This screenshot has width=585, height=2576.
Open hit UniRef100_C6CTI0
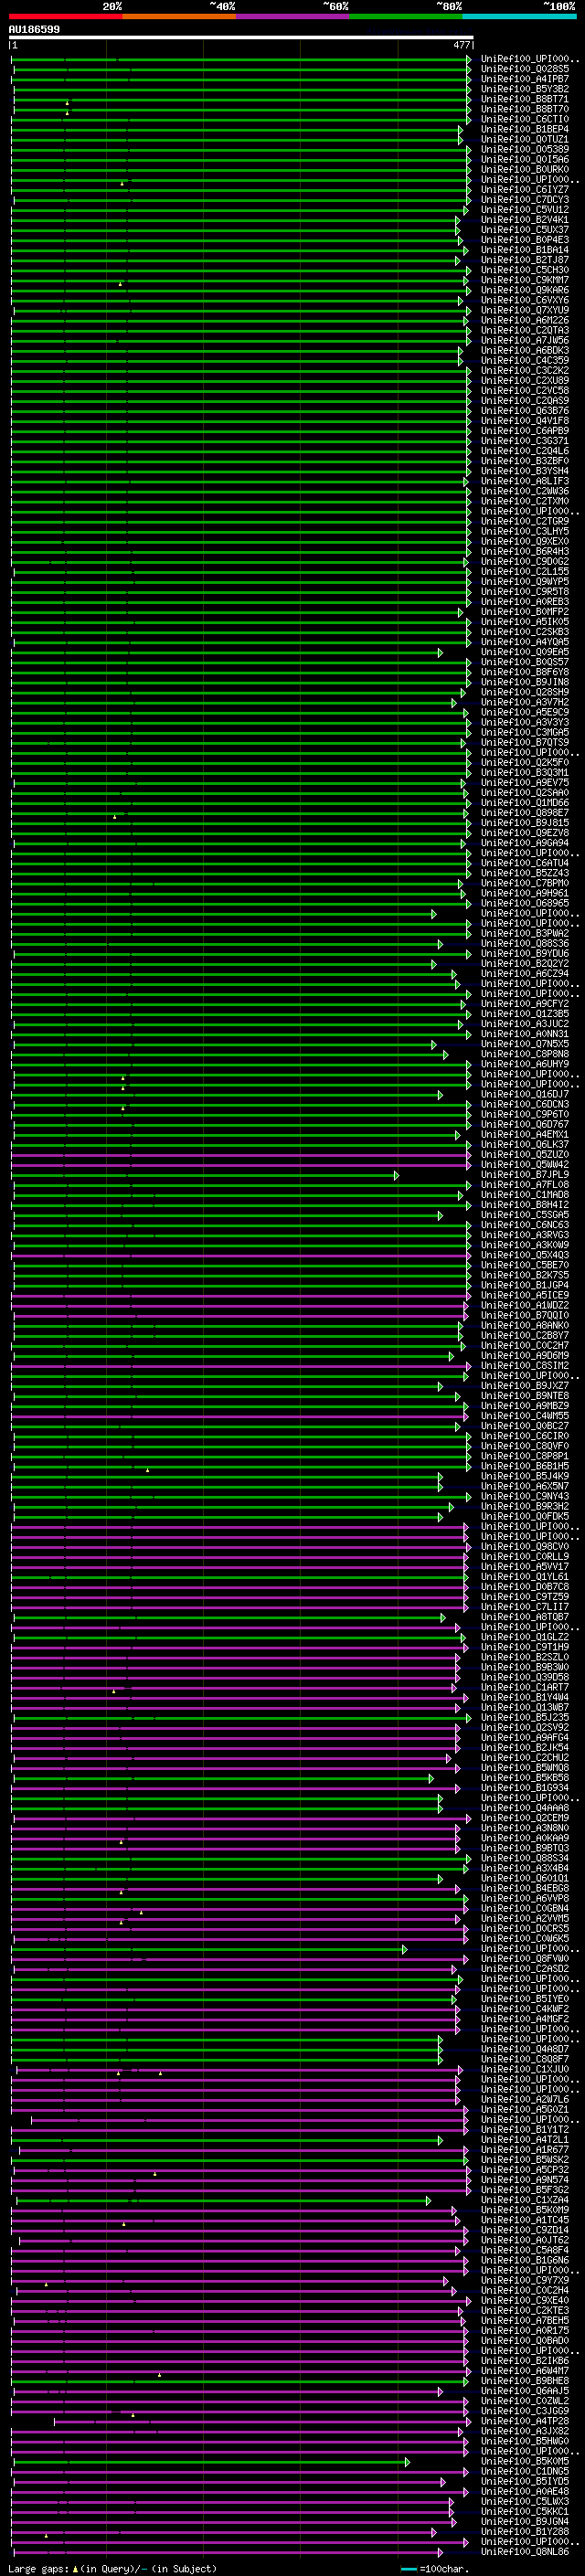click(x=525, y=119)
